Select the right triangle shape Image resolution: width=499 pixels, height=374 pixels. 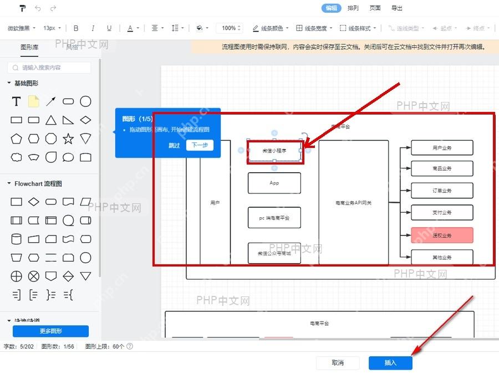pos(68,120)
